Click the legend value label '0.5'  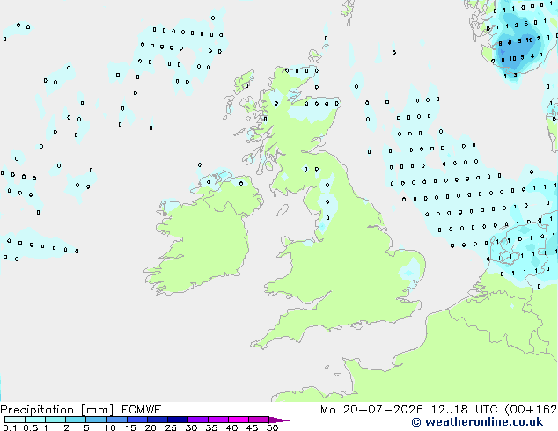(x=31, y=427)
